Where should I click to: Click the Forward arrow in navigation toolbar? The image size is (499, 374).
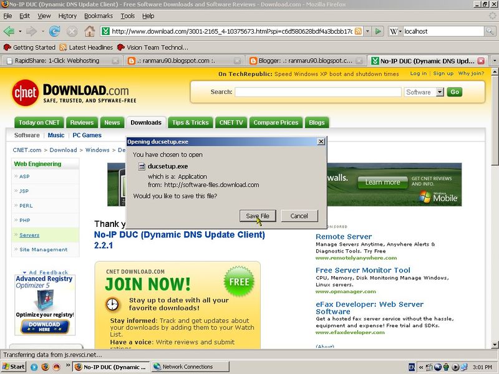click(31, 31)
